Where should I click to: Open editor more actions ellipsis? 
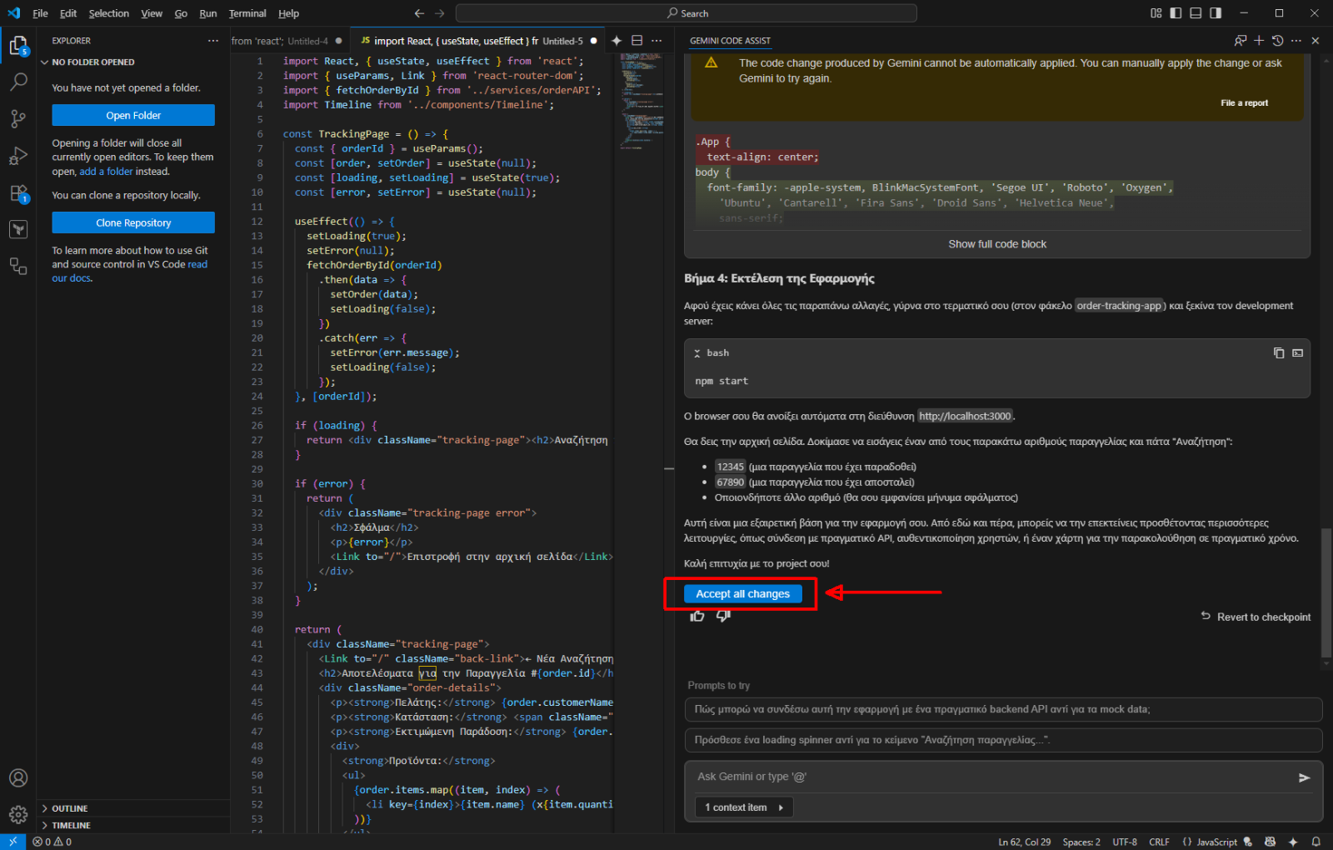657,41
